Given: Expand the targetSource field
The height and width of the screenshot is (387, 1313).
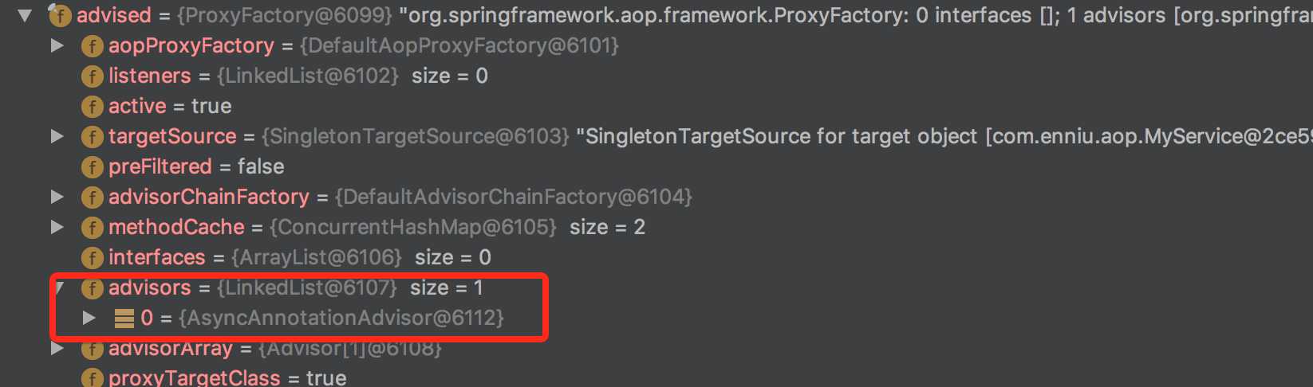Looking at the screenshot, I should click(x=57, y=136).
